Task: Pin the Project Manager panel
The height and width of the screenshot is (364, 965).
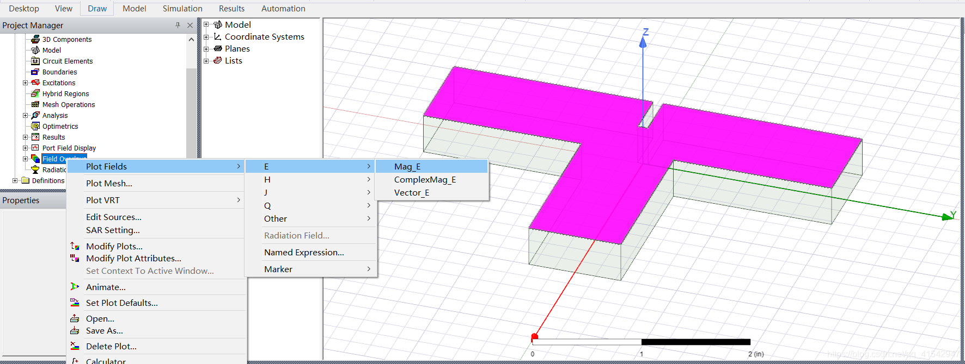Action: click(x=178, y=25)
